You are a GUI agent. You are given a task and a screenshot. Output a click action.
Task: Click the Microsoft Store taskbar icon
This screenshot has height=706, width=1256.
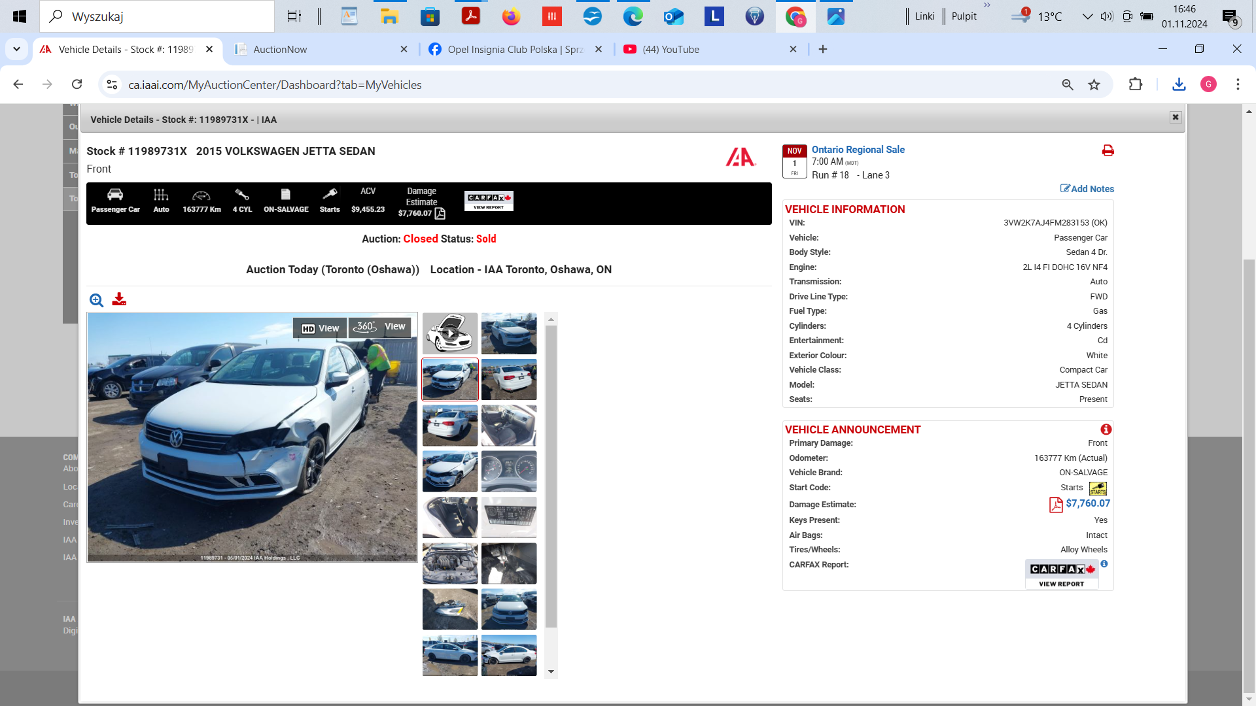[430, 16]
